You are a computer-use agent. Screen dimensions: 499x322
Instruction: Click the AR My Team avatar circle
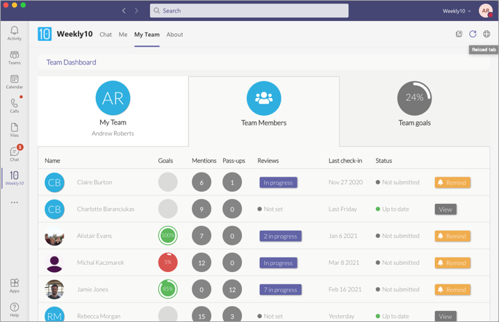[x=113, y=98]
